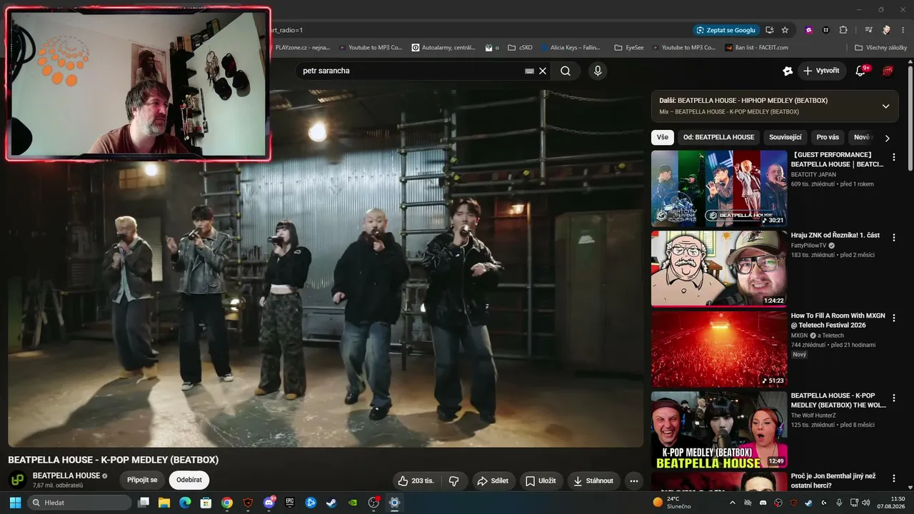Open the cSKO bookmarks folder

coord(520,48)
